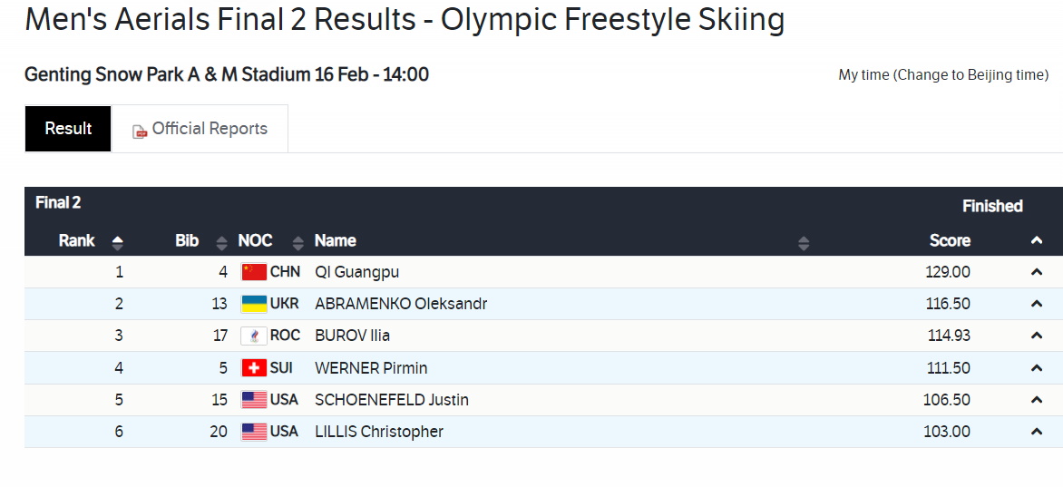Click the China flag icon
The width and height of the screenshot is (1063, 487).
coord(254,272)
